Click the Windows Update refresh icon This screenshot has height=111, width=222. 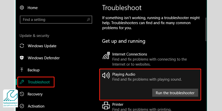(22, 46)
